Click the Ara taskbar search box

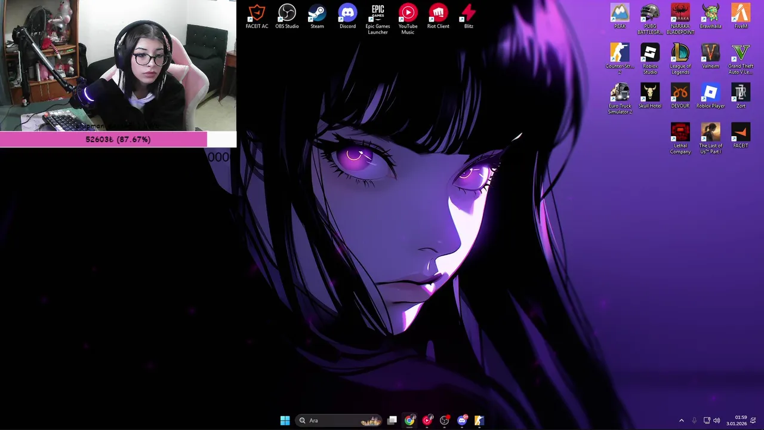click(339, 420)
